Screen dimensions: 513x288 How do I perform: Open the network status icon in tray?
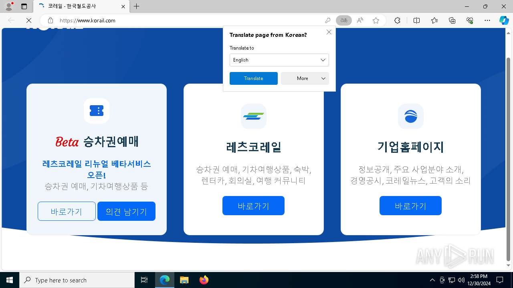(452, 280)
